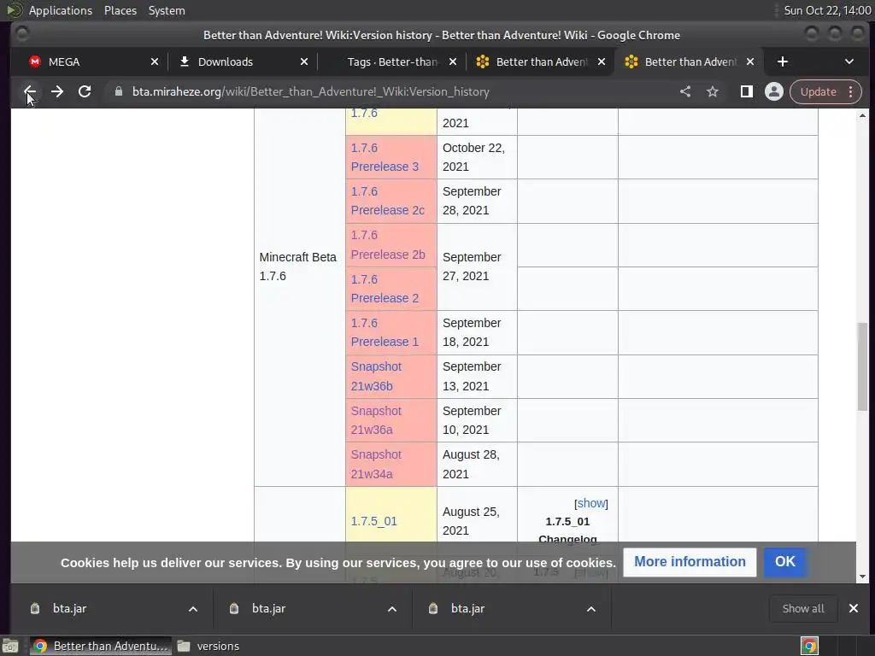Open the Applications menu
The height and width of the screenshot is (656, 875).
(61, 10)
